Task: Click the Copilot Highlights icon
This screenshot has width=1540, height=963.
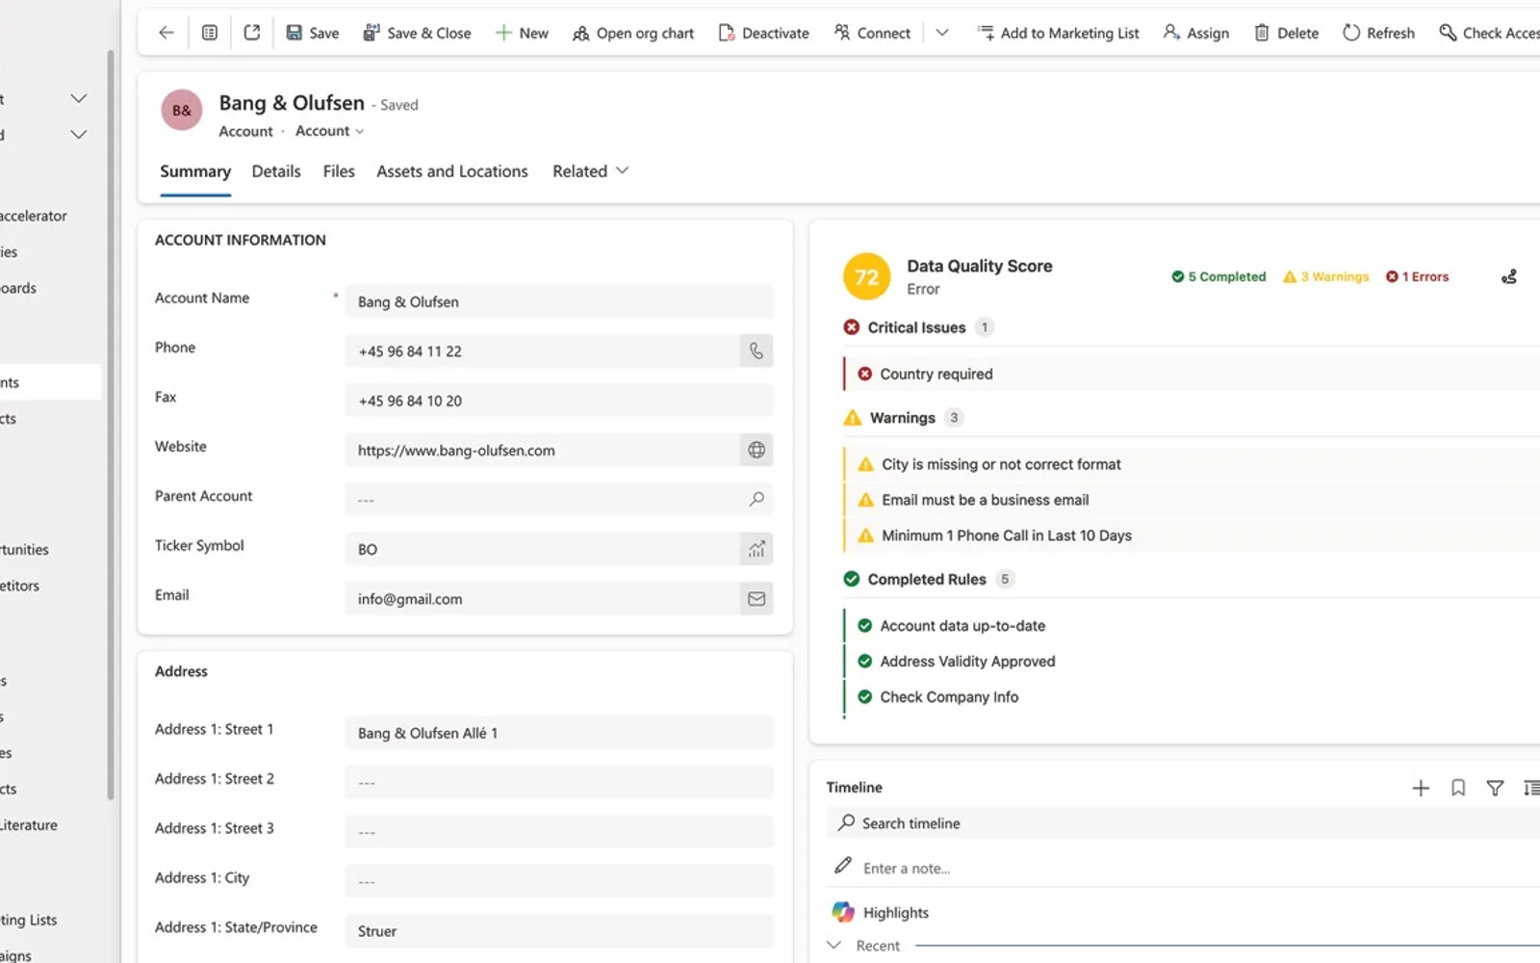Action: 843,912
